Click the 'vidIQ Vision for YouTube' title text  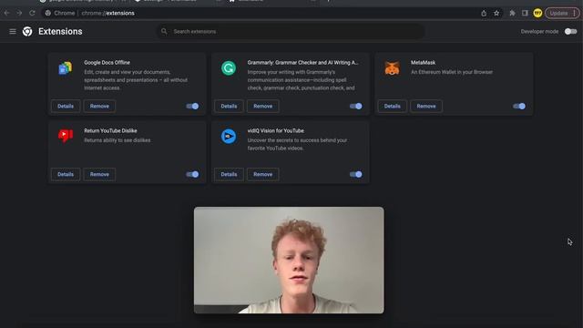275,131
